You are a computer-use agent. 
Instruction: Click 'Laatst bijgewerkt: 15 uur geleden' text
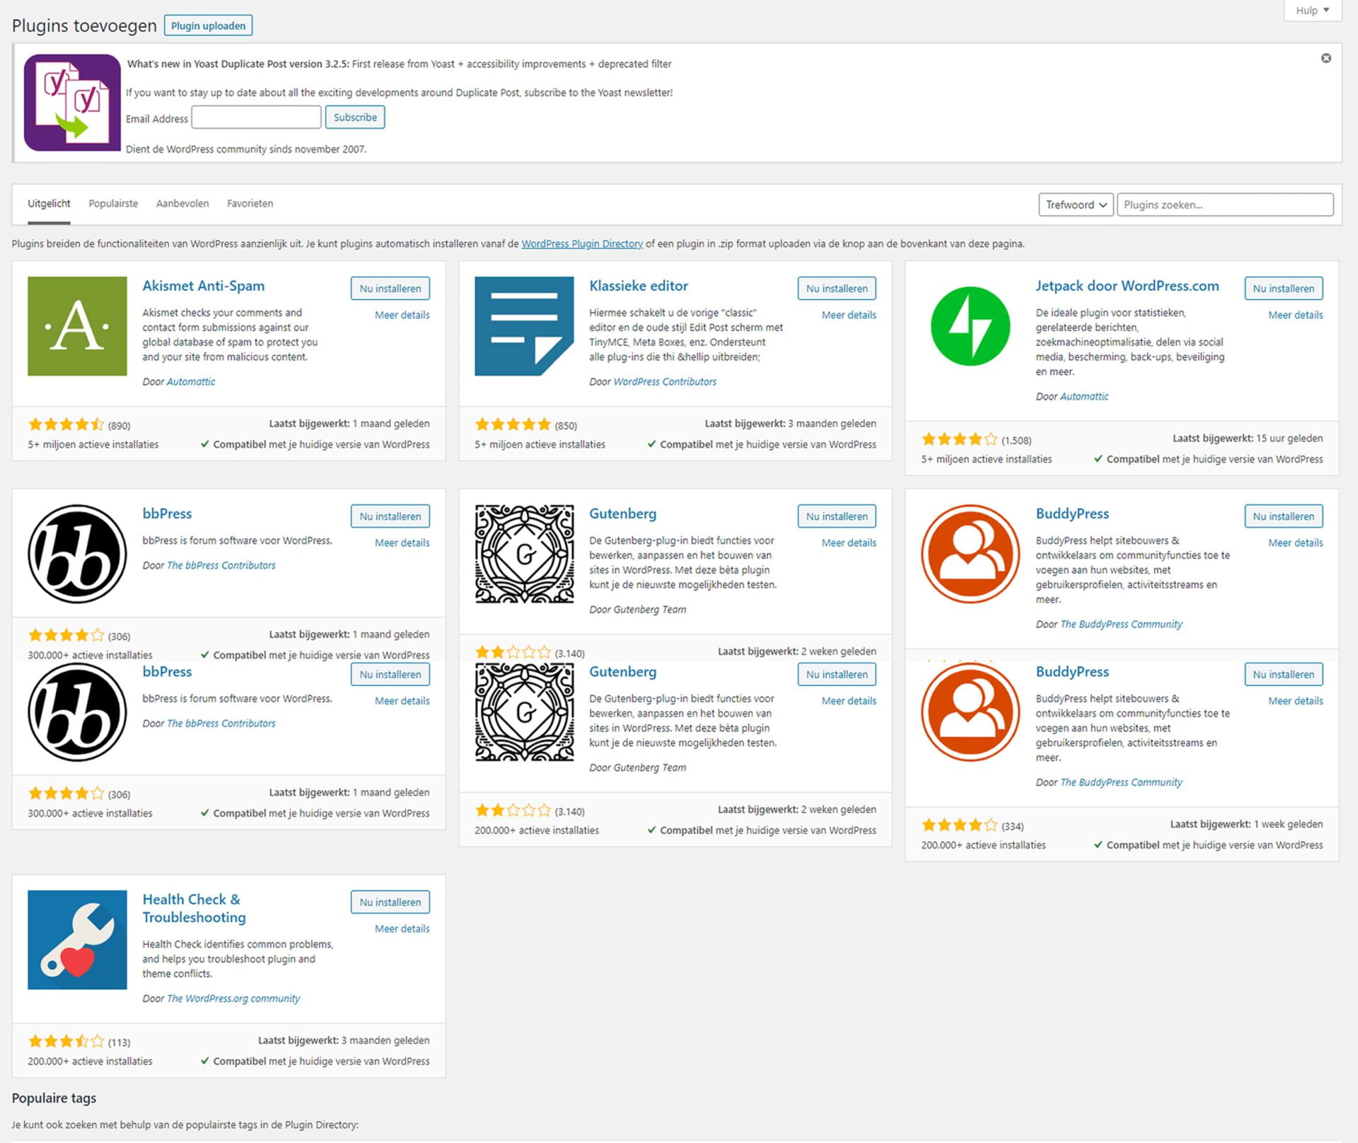[1248, 438]
